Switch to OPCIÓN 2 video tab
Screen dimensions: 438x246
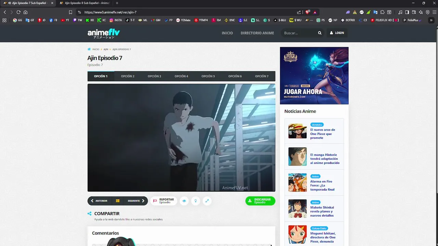(128, 76)
